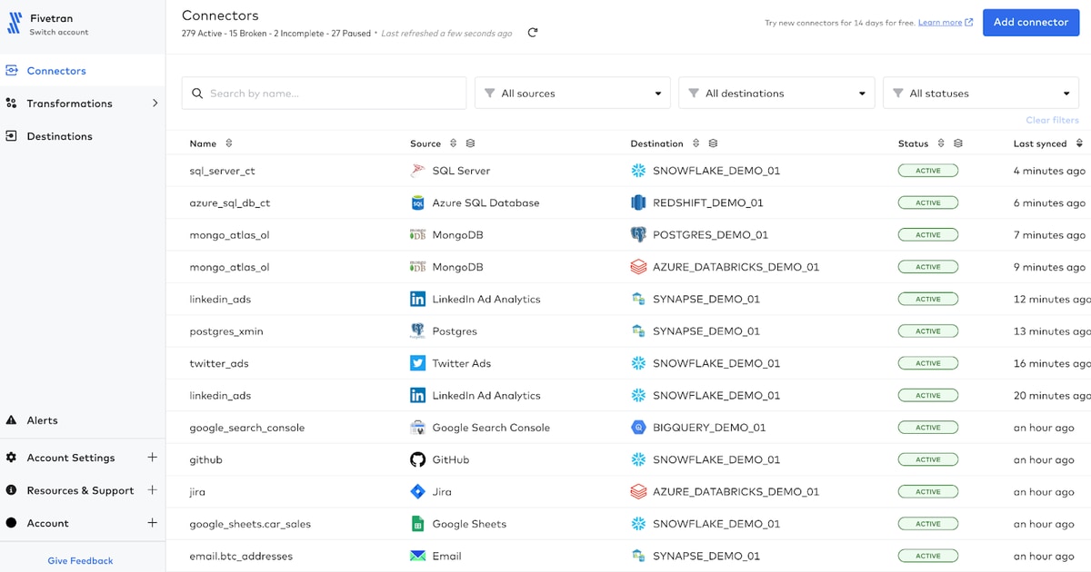Click the refresh connectors icon
The height and width of the screenshot is (572, 1091).
[x=533, y=33]
